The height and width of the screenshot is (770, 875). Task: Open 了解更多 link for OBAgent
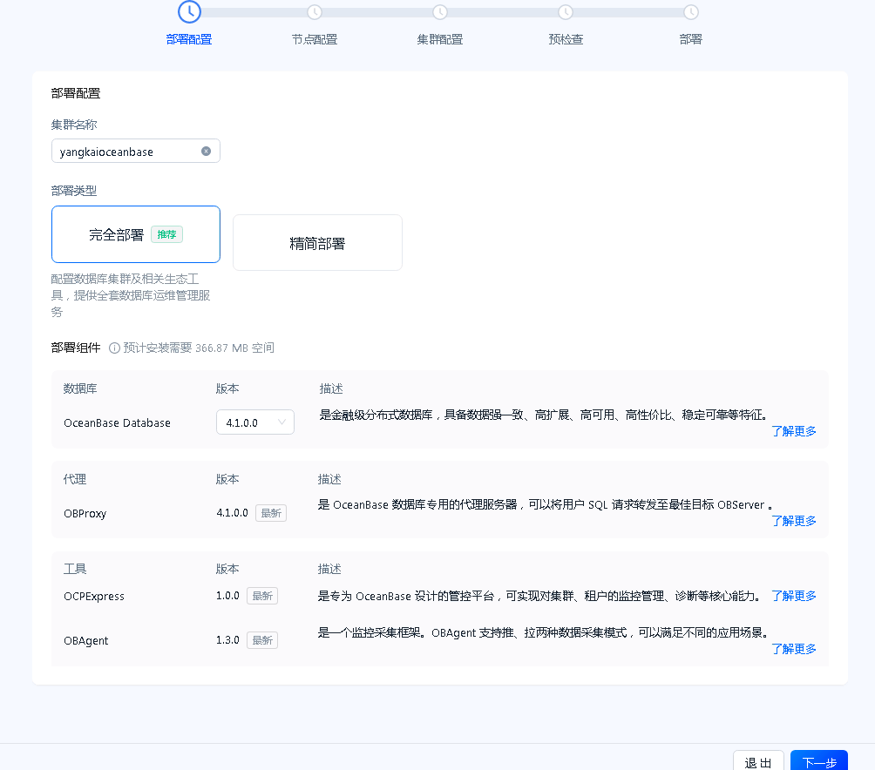point(794,649)
